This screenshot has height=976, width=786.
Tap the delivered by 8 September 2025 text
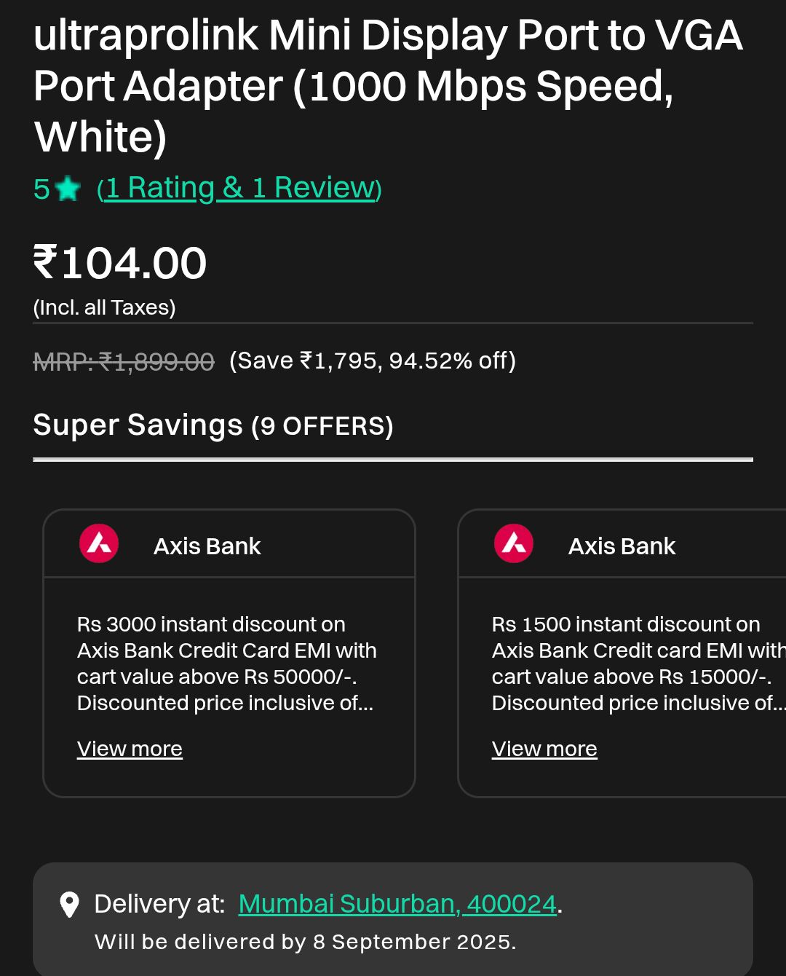click(x=306, y=942)
